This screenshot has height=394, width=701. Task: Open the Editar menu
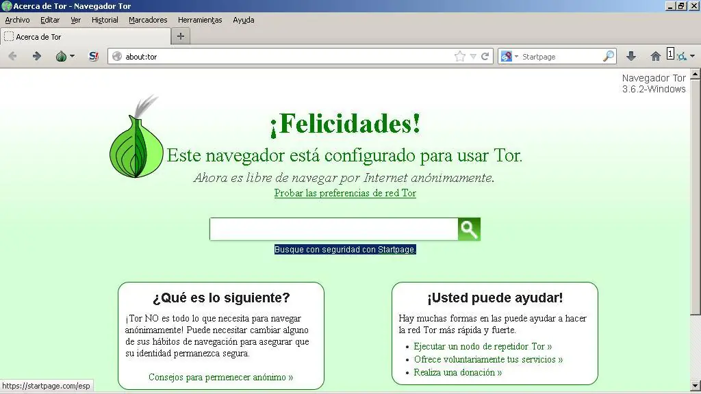pyautogui.click(x=50, y=20)
